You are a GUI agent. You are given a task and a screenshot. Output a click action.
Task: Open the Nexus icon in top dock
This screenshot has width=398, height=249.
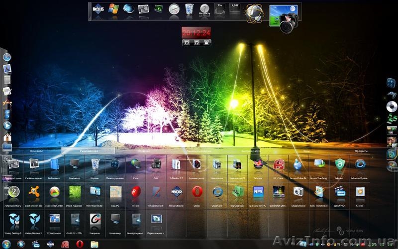coord(98,9)
